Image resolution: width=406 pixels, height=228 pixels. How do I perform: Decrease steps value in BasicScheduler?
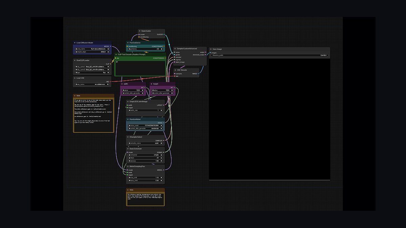pos(129,158)
